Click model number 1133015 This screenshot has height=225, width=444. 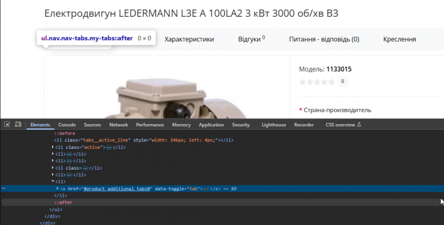coord(339,69)
